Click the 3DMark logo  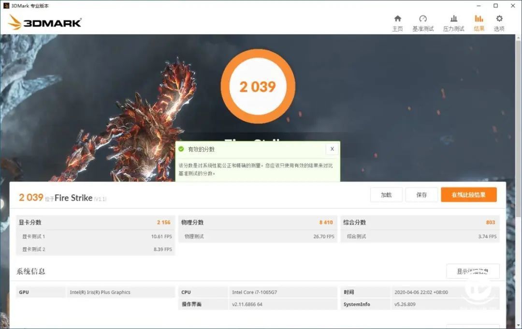(44, 22)
